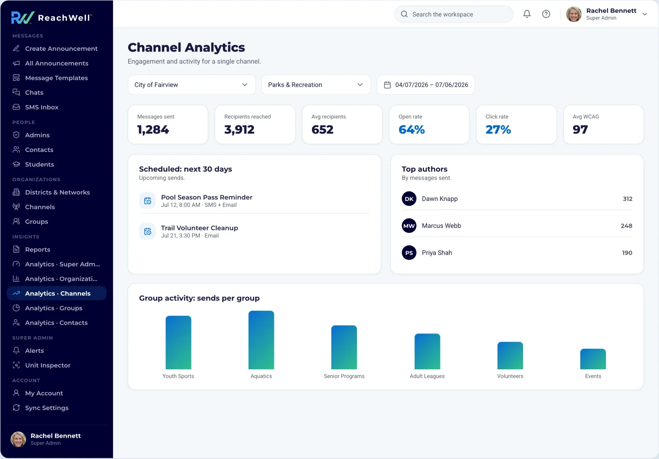
Task: Expand the Rachel Bennett account menu chevron
Action: (x=645, y=14)
